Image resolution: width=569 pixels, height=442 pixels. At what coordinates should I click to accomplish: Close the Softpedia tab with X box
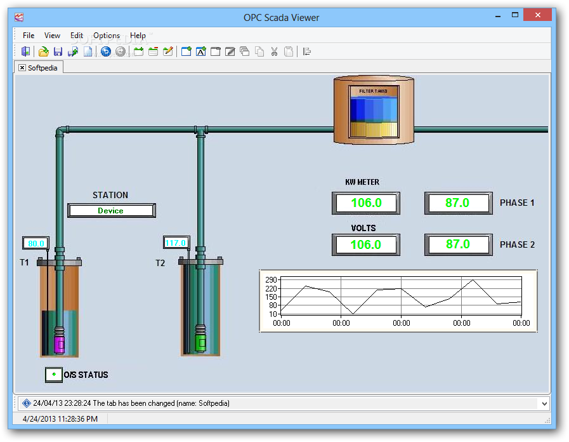point(22,67)
